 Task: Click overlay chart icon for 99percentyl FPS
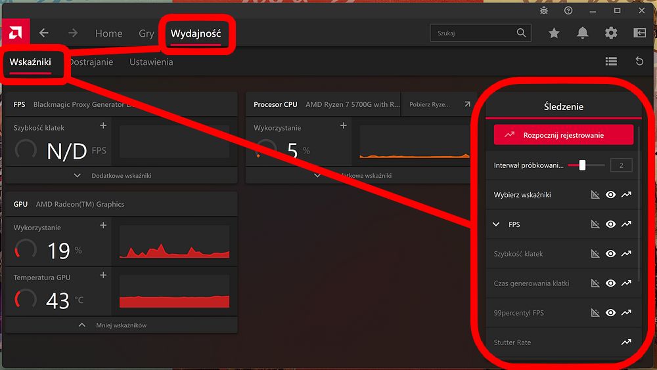pos(595,313)
